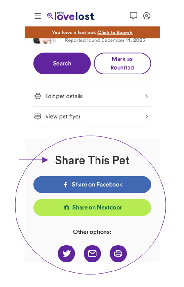Click the purple Search button
Viewport: 184px width, 287px height.
(x=62, y=63)
